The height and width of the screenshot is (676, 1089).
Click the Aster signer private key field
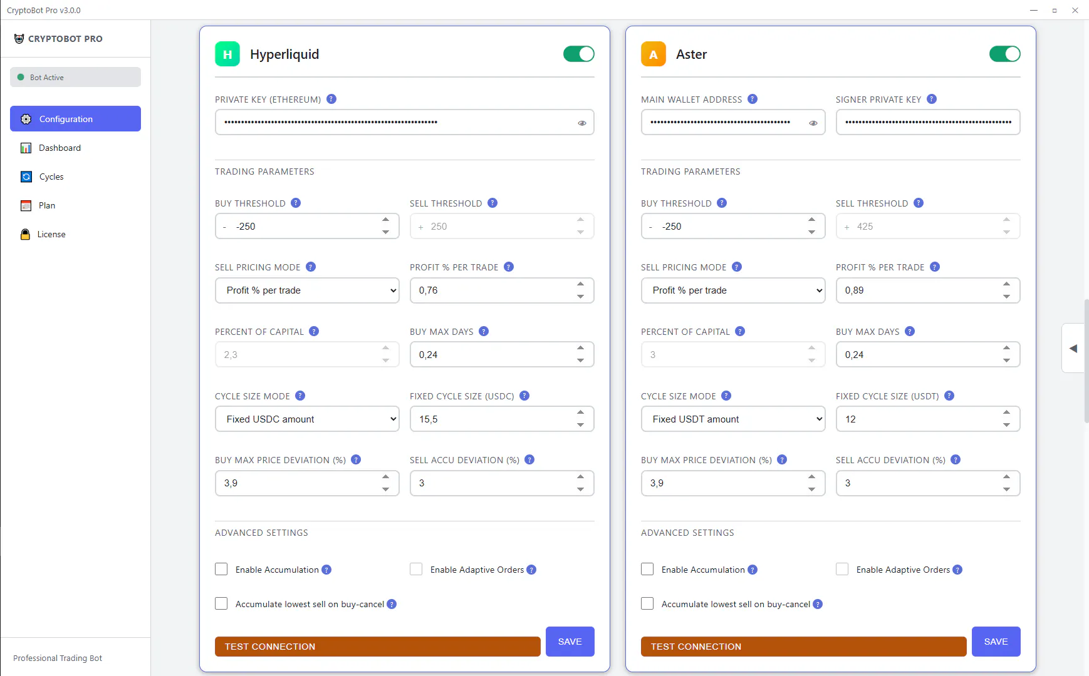pos(928,122)
